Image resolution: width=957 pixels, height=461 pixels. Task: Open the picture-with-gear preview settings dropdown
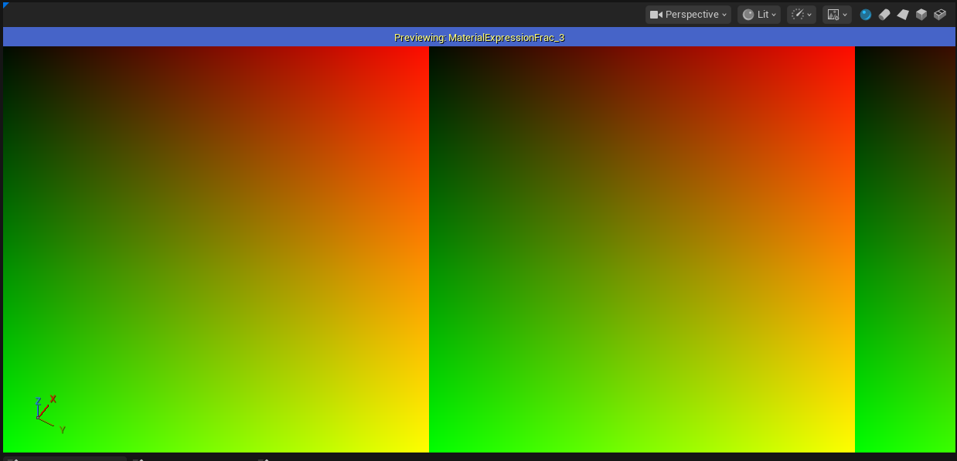pyautogui.click(x=836, y=15)
